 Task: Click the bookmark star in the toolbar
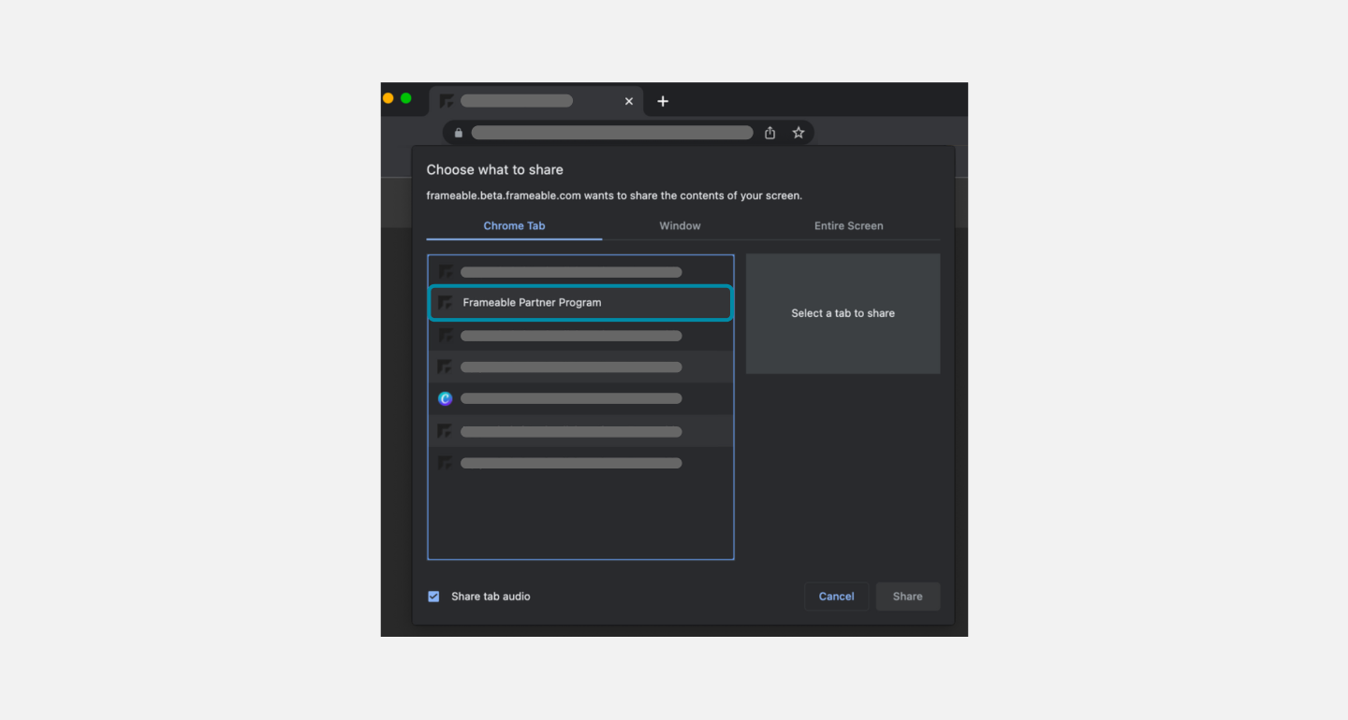coord(799,132)
